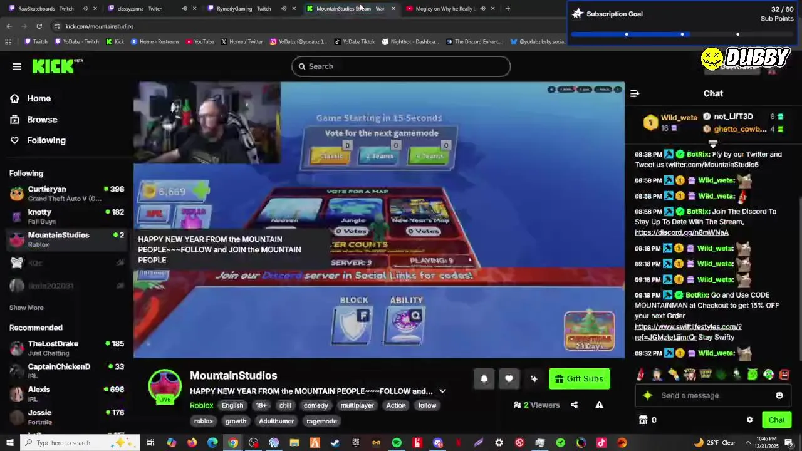Open the emoji picker in message box
The width and height of the screenshot is (802, 451).
point(779,395)
